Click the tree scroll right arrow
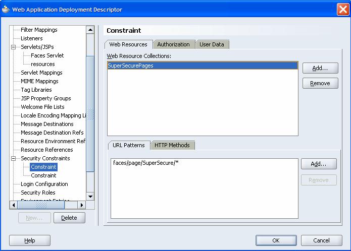The width and height of the screenshot is (351, 251). tap(82, 205)
